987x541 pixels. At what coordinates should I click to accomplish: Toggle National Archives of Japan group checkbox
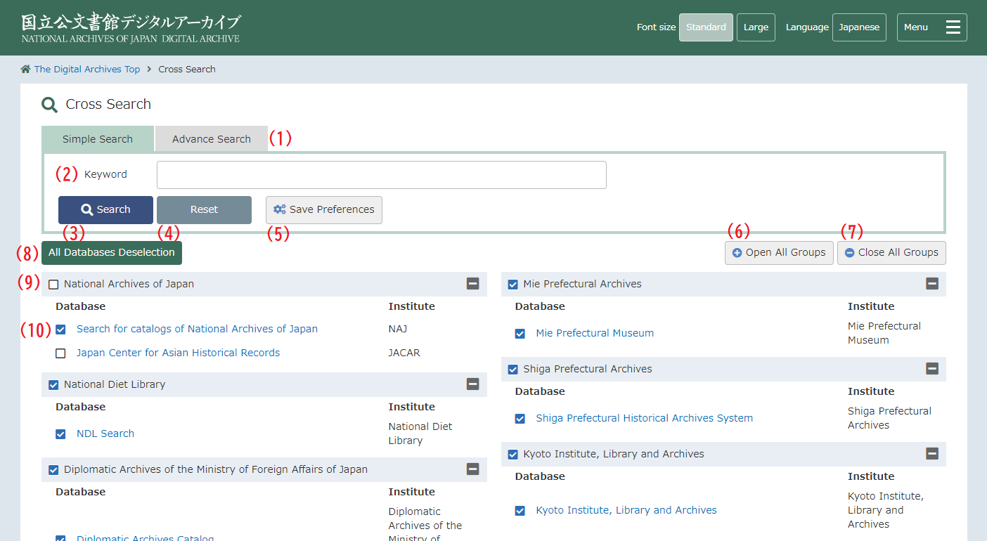point(53,285)
